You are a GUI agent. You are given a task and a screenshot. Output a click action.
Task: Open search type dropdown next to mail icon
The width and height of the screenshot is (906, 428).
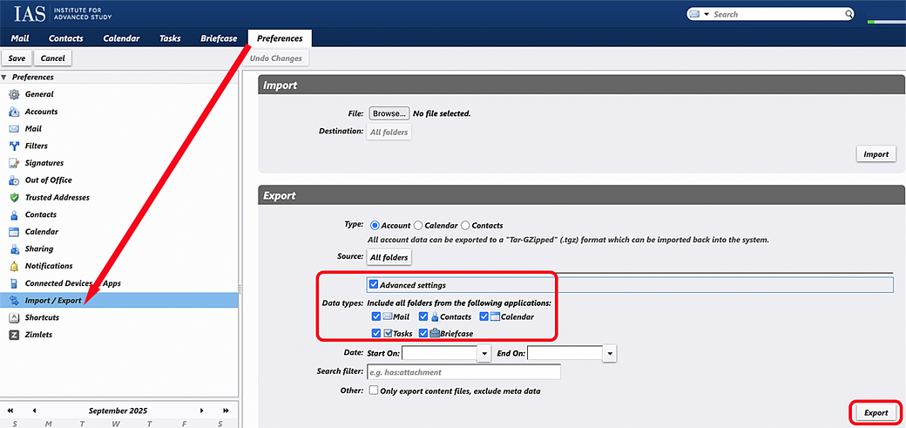(x=707, y=15)
